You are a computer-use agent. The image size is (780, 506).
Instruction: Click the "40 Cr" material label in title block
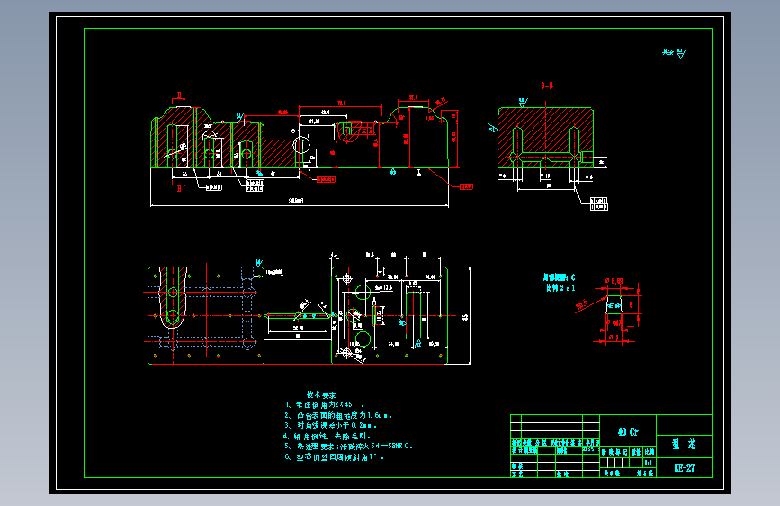628,432
